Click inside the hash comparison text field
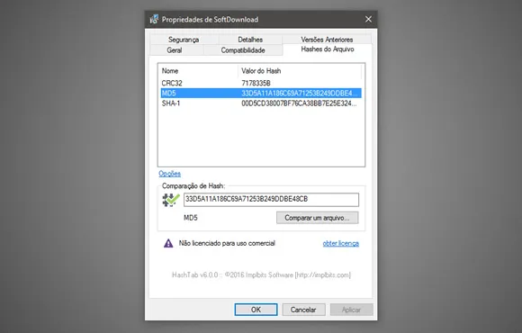Screen dimensions: 522x333 [271, 200]
